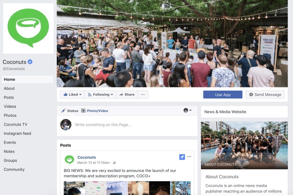Open the more actions ellipsis under cover photo
The height and width of the screenshot is (195, 293).
click(x=143, y=95)
